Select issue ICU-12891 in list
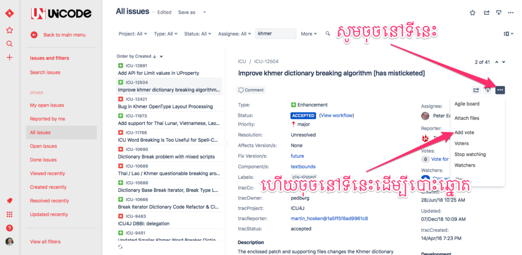522x255 pixels. click(x=169, y=69)
